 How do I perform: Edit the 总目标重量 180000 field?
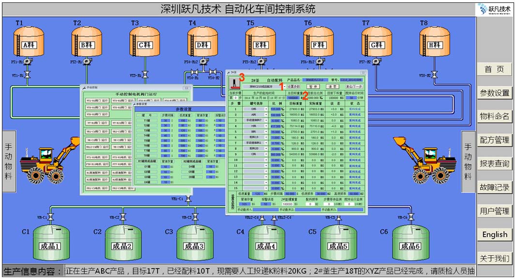pos(293,98)
